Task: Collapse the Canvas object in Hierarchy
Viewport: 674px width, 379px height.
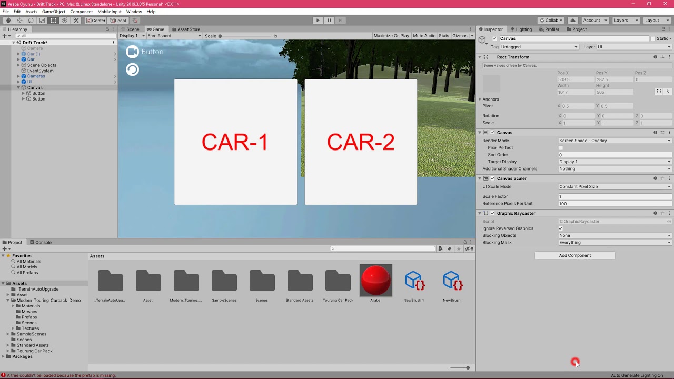Action: (x=18, y=88)
